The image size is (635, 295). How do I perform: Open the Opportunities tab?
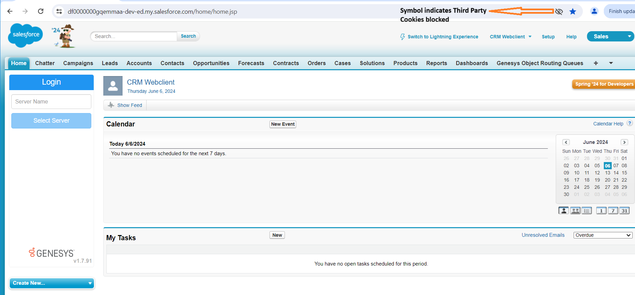pyautogui.click(x=211, y=63)
